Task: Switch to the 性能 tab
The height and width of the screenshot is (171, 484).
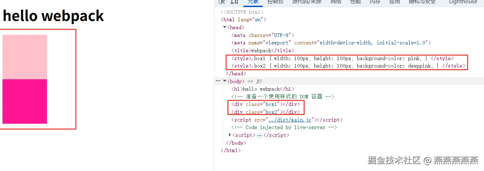Action: [355, 2]
